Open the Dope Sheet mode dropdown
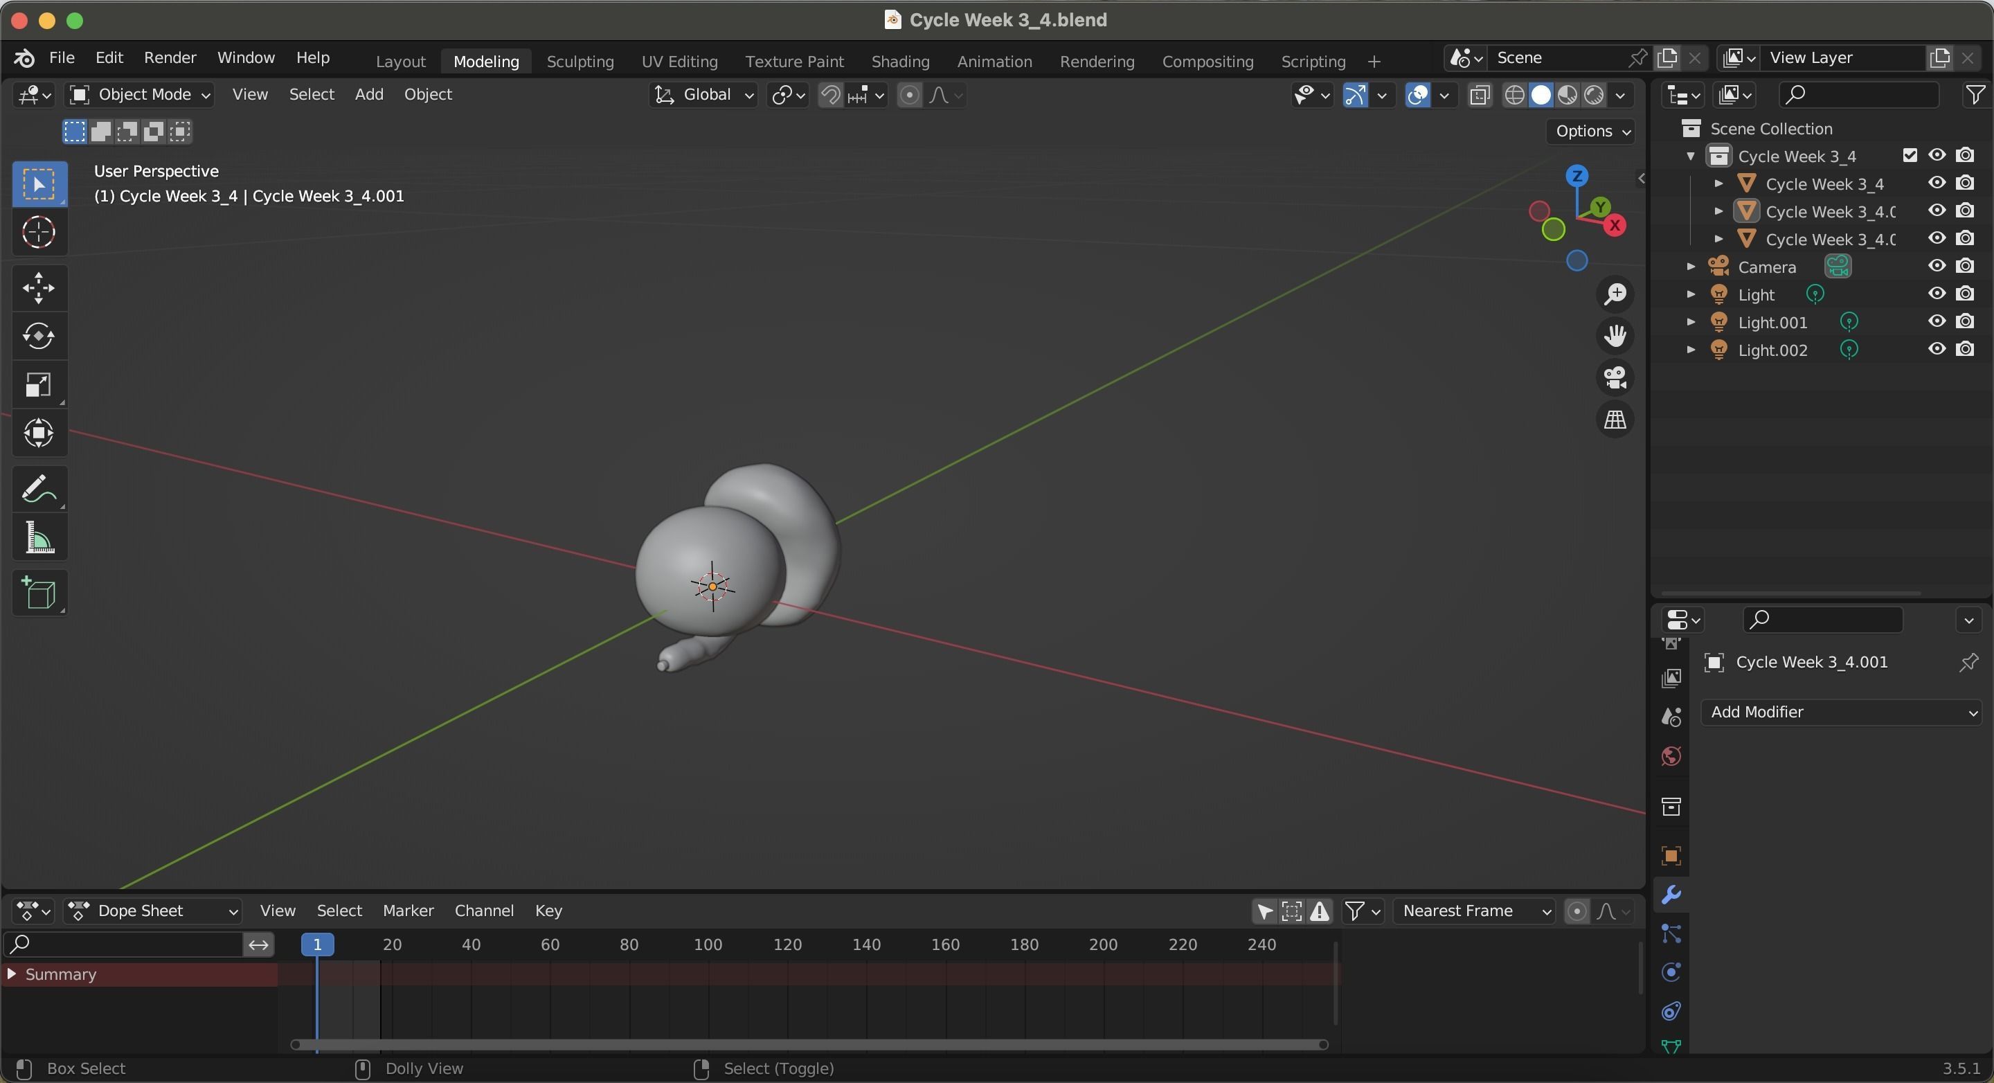This screenshot has height=1083, width=1994. coord(153,911)
